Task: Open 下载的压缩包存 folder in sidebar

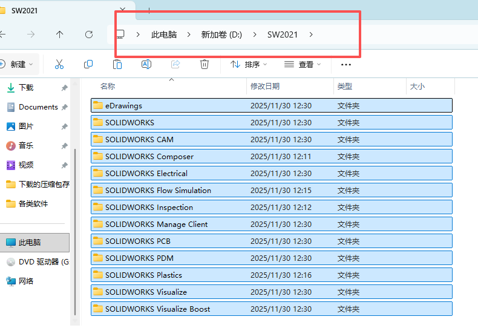Action: [38, 184]
